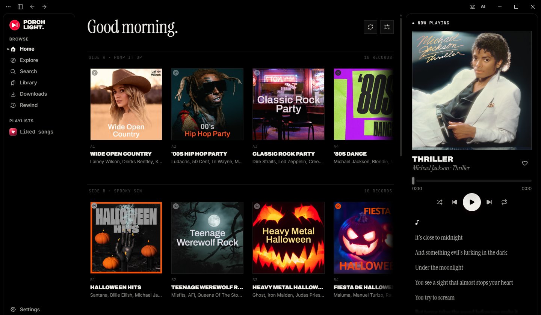The image size is (541, 315).
Task: Open the '80s Dance playlist cover
Action: (x=363, y=104)
